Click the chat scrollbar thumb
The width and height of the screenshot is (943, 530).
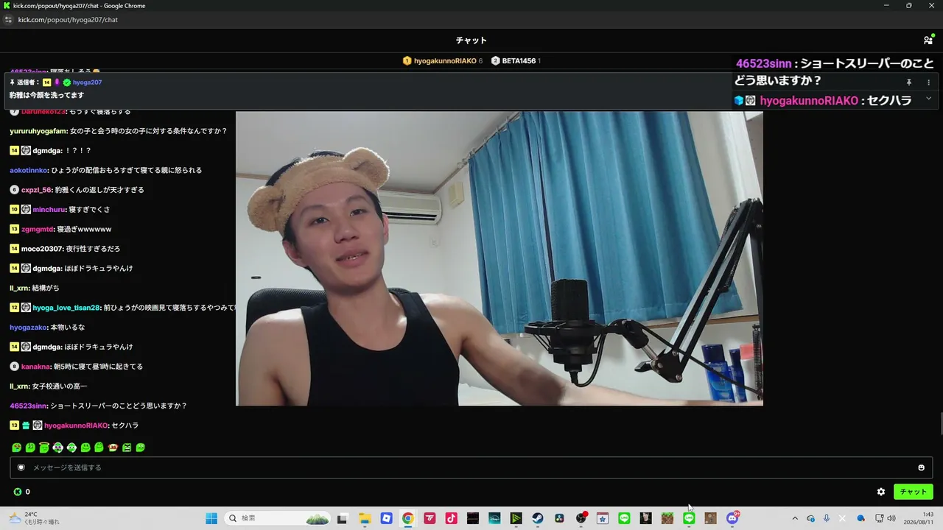click(x=940, y=425)
